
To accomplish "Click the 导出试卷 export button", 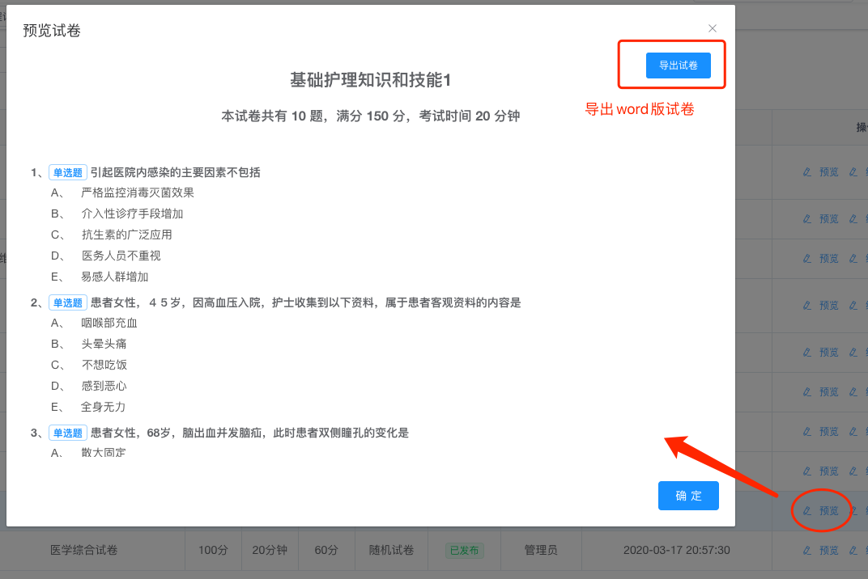I will (x=678, y=66).
